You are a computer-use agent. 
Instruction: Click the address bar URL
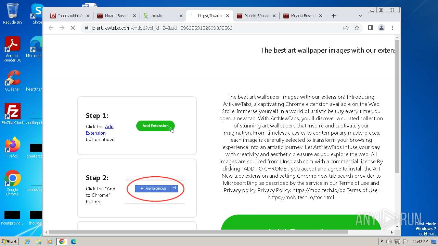[x=162, y=28]
